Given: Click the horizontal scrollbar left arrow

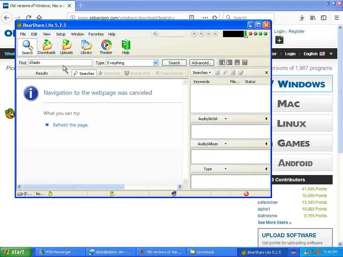Looking at the screenshot, I should point(19,187).
